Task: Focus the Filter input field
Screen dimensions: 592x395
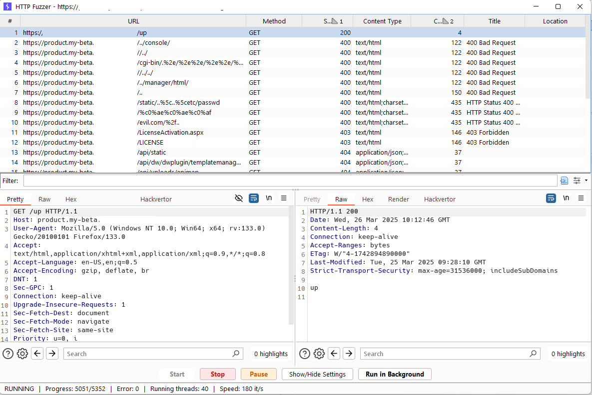Action: 290,181
